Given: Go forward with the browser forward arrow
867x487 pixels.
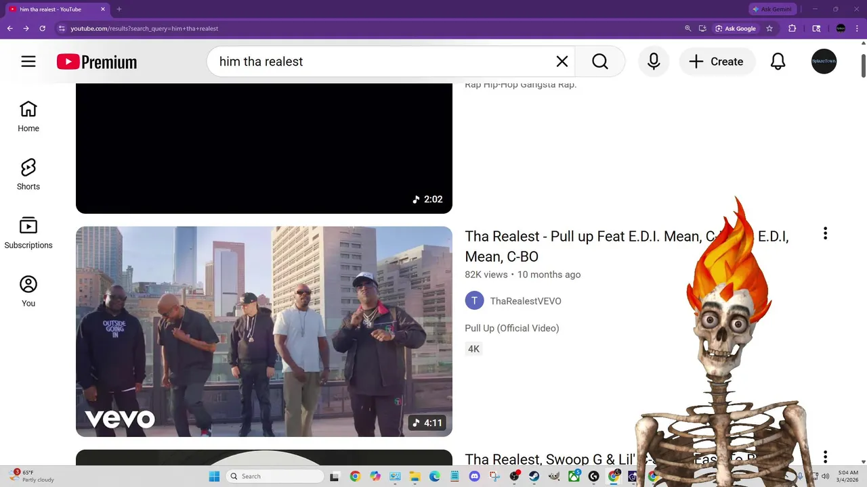Looking at the screenshot, I should tap(26, 28).
